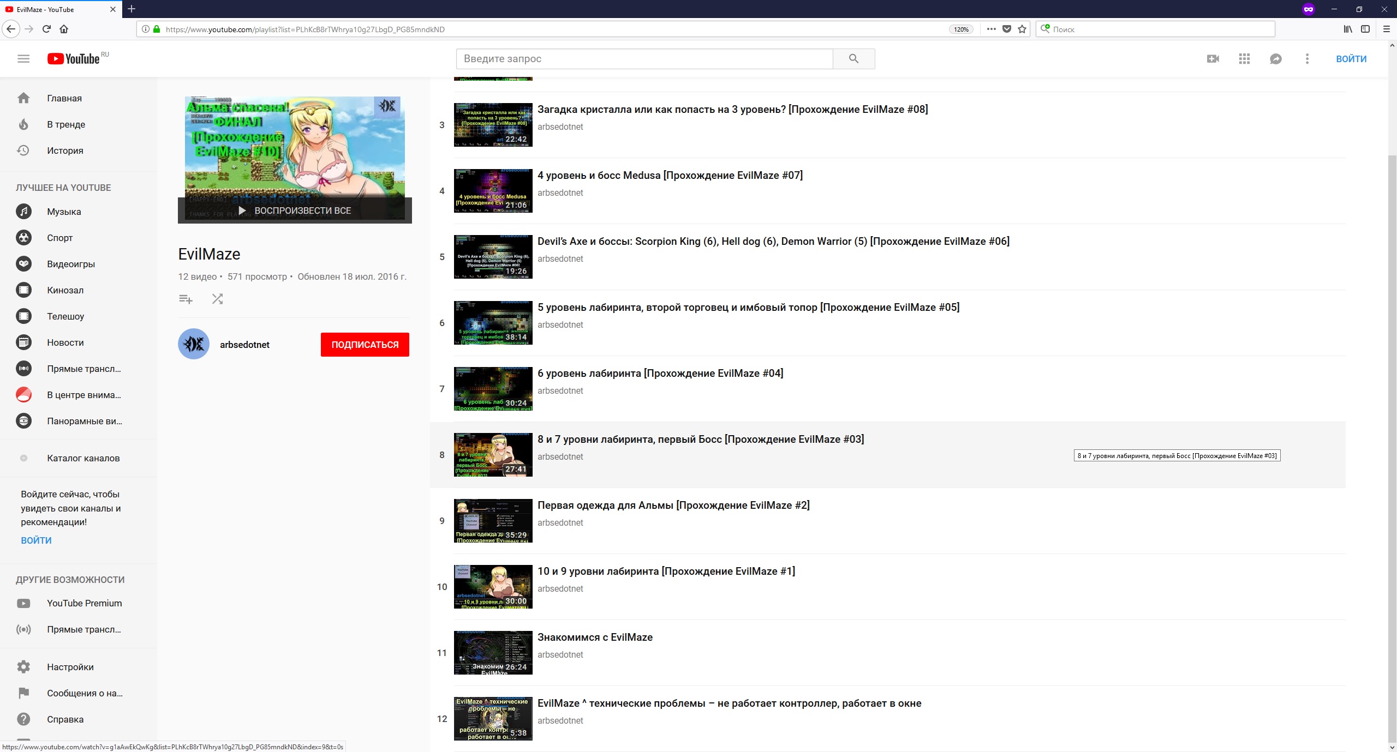Open a new browser tab
Screen dimensions: 1397x752
132,9
